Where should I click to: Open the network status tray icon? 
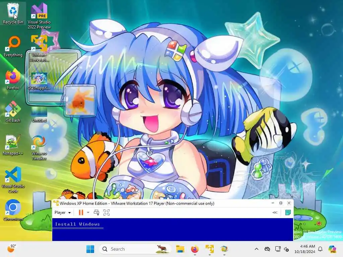[278, 249]
